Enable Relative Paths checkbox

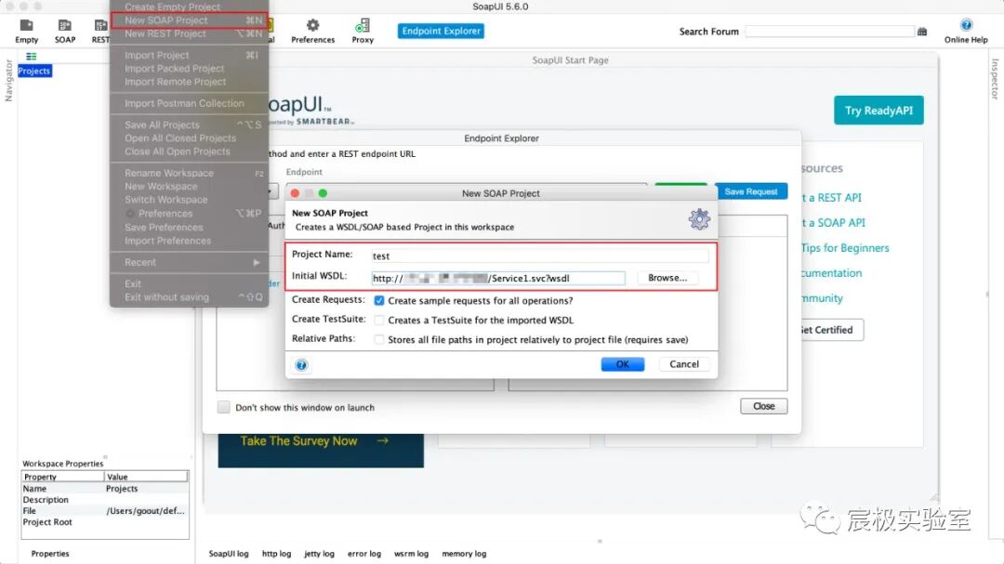379,339
